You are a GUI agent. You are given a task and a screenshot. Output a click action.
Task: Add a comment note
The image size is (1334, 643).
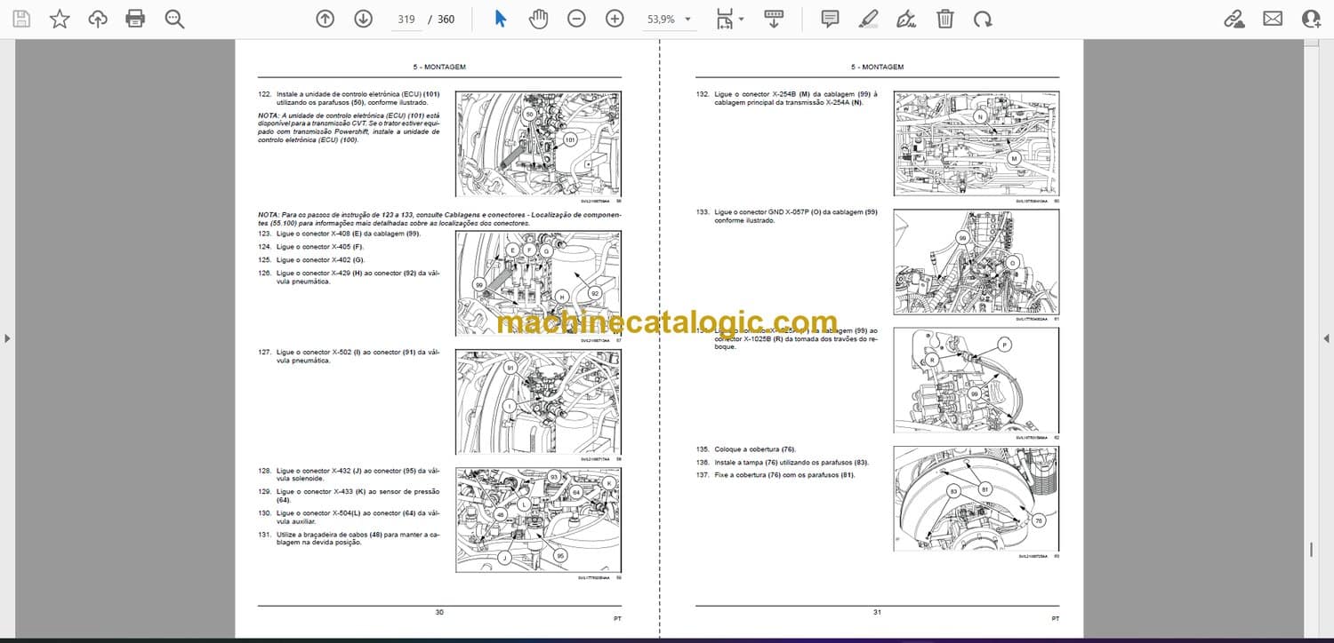tap(830, 19)
